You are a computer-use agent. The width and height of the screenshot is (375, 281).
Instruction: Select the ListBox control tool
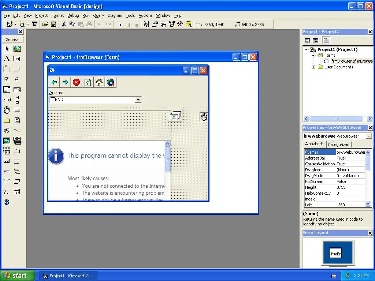click(17, 90)
